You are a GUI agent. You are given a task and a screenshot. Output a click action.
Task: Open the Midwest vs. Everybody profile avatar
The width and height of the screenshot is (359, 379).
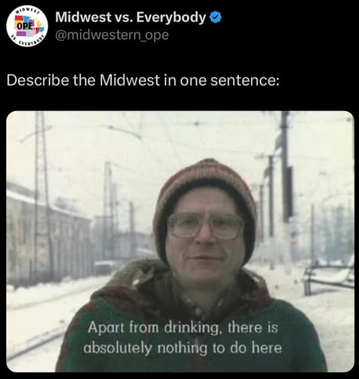coord(27,26)
